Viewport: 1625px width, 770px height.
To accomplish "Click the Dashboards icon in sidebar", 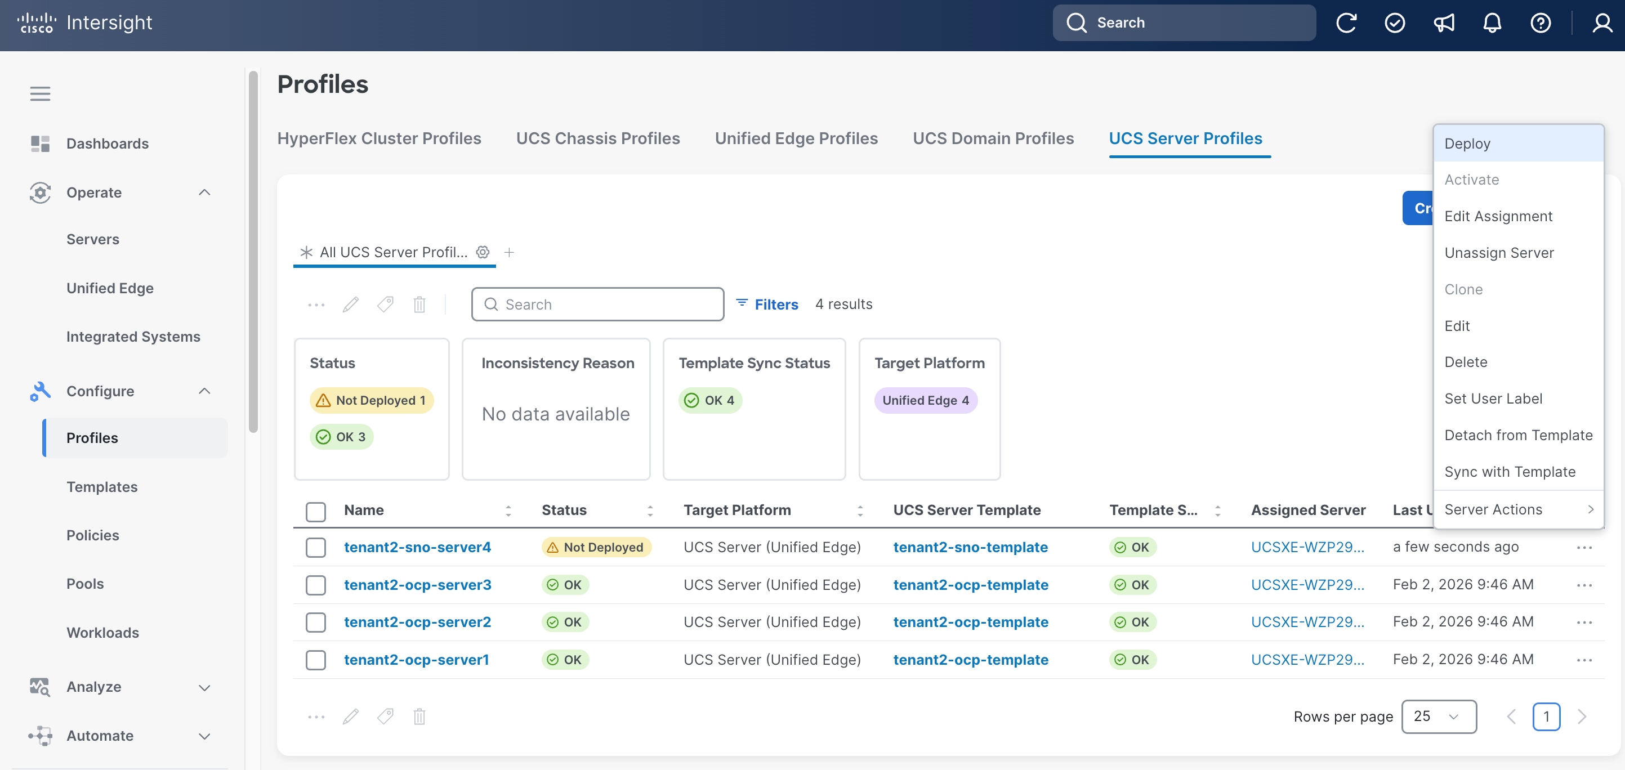I will click(41, 144).
